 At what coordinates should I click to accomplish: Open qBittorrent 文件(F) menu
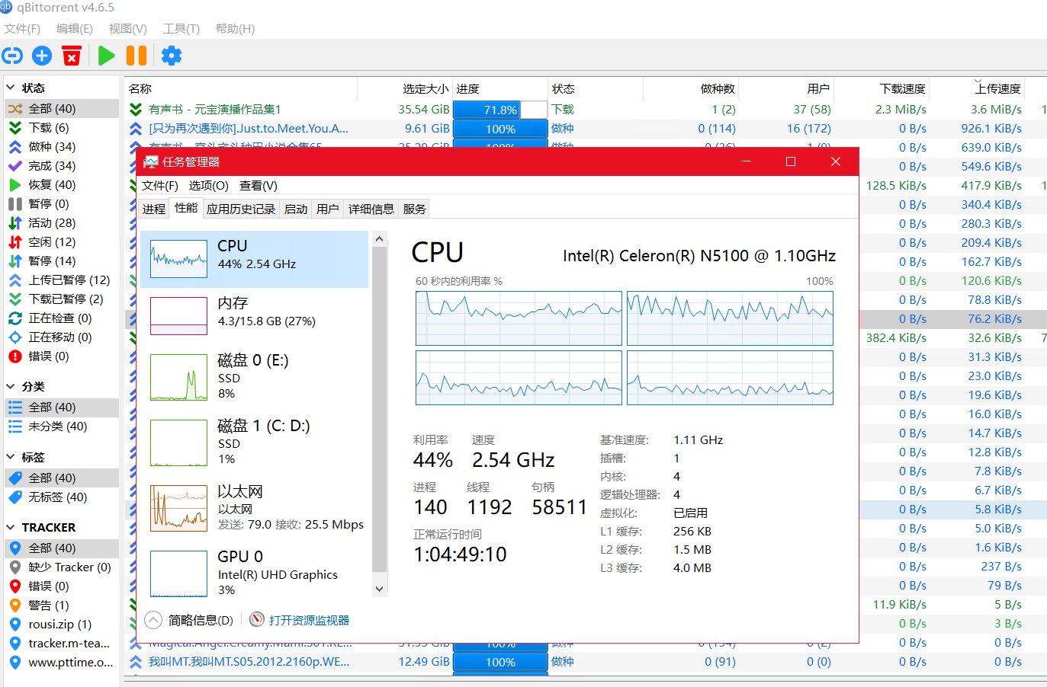point(22,29)
